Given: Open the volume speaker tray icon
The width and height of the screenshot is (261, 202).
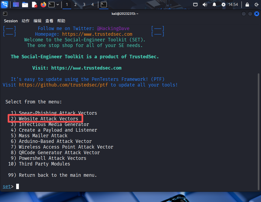Looking at the screenshot, I should click(205, 5).
